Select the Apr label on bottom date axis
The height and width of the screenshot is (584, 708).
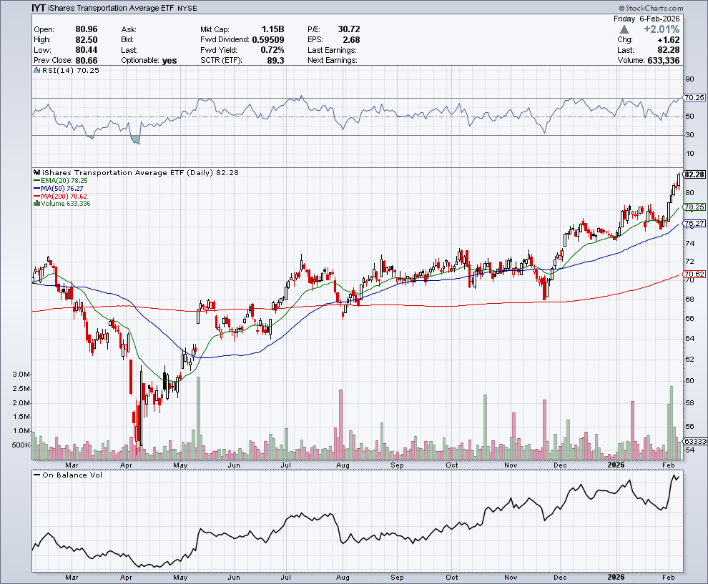(127, 576)
